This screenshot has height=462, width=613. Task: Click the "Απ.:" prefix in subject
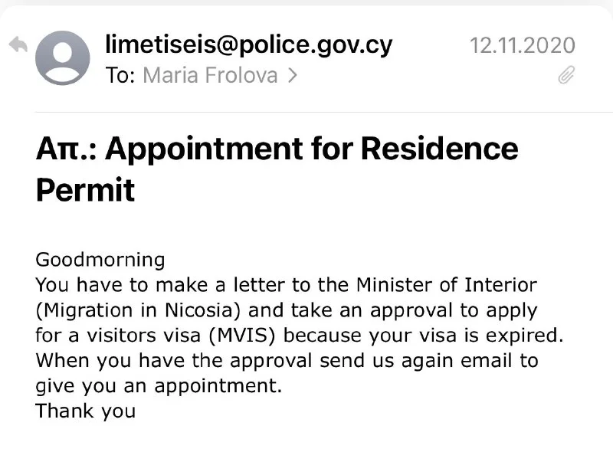[x=66, y=148]
